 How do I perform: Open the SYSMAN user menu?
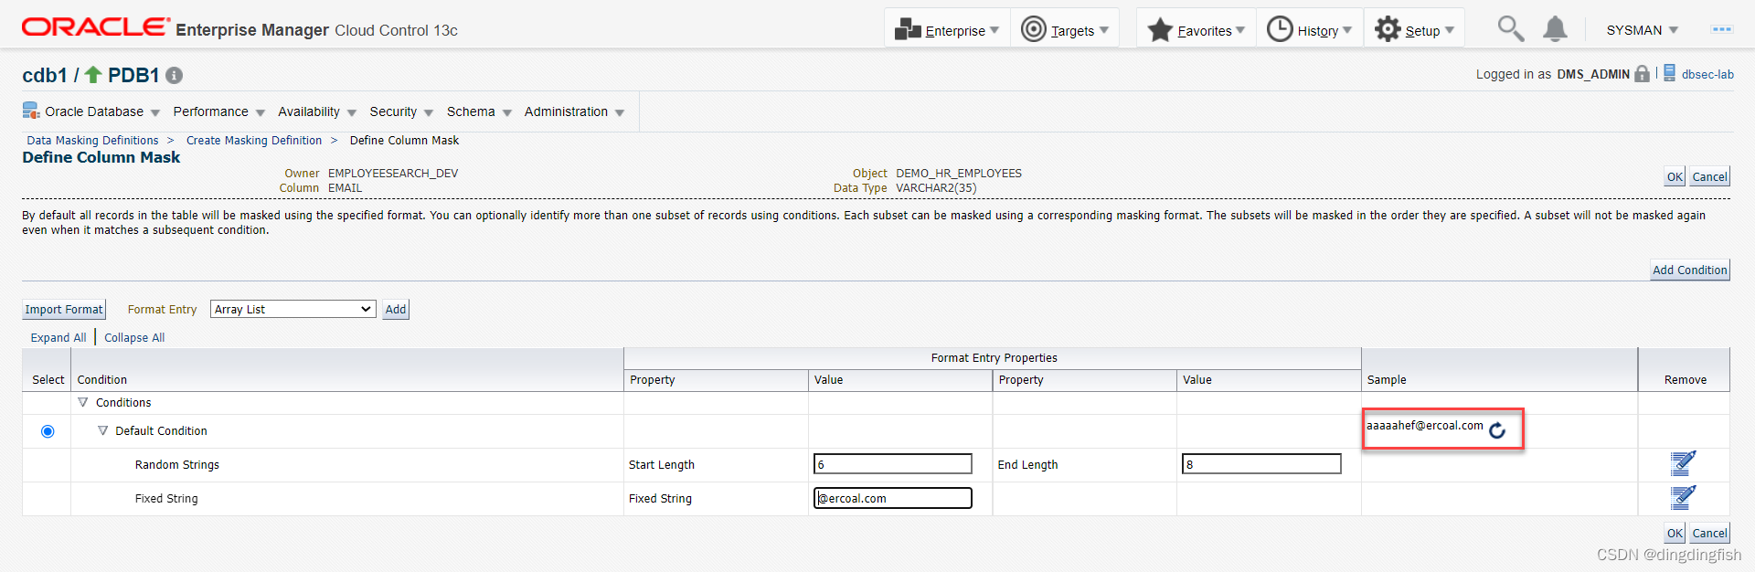tap(1642, 30)
